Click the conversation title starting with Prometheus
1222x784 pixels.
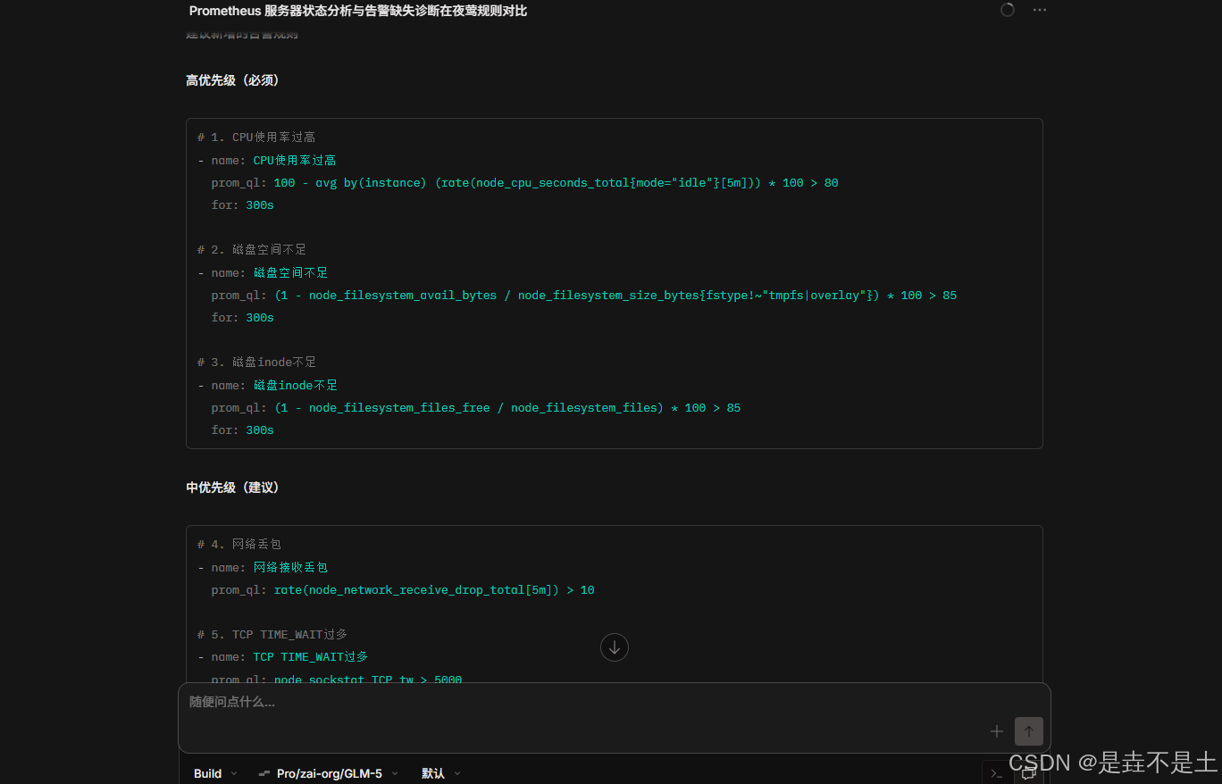pyautogui.click(x=358, y=11)
